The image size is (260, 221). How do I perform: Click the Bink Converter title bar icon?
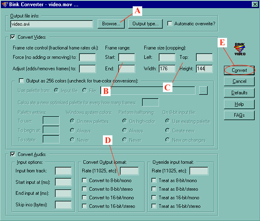(5, 4)
